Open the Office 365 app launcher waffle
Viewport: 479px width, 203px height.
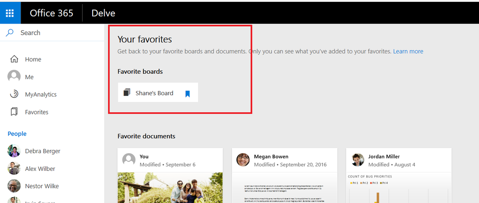10,13
